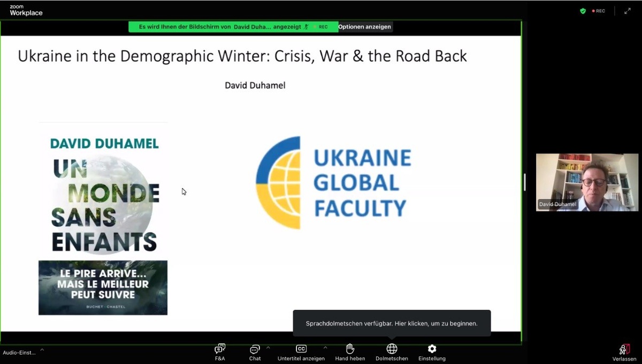Click Audio-Einst... button
The width and height of the screenshot is (642, 364).
click(x=19, y=352)
